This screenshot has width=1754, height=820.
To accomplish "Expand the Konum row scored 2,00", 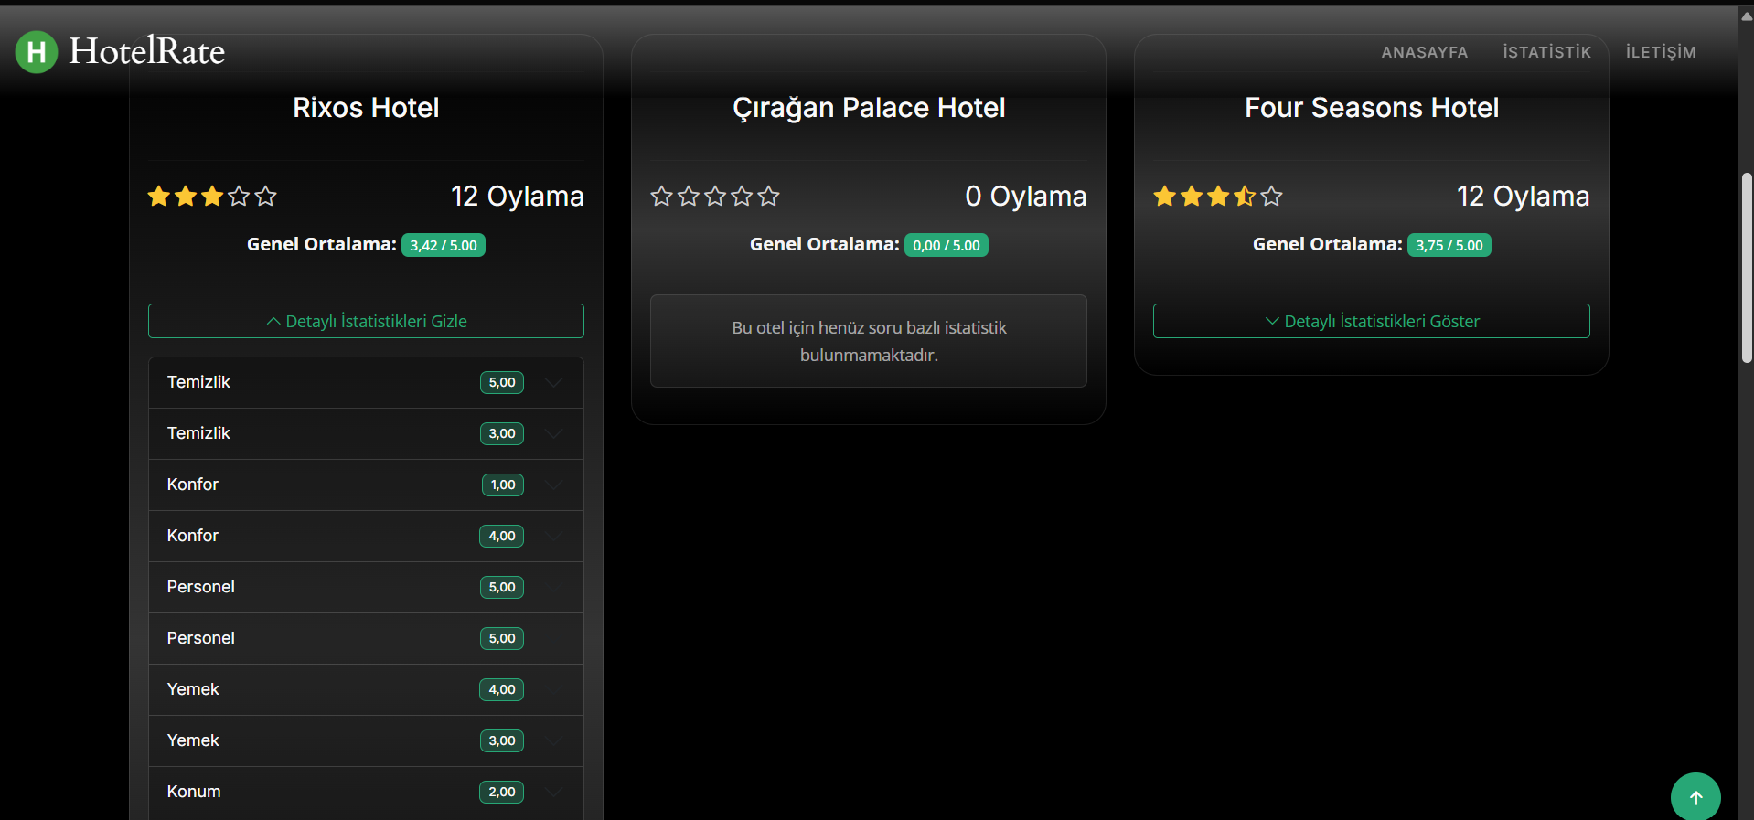I will point(366,792).
